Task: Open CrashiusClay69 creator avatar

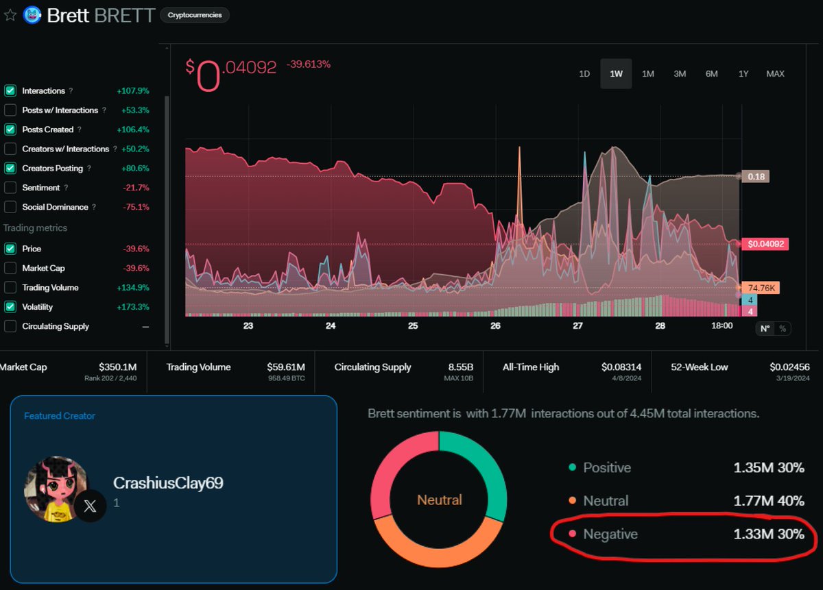Action: pyautogui.click(x=57, y=489)
